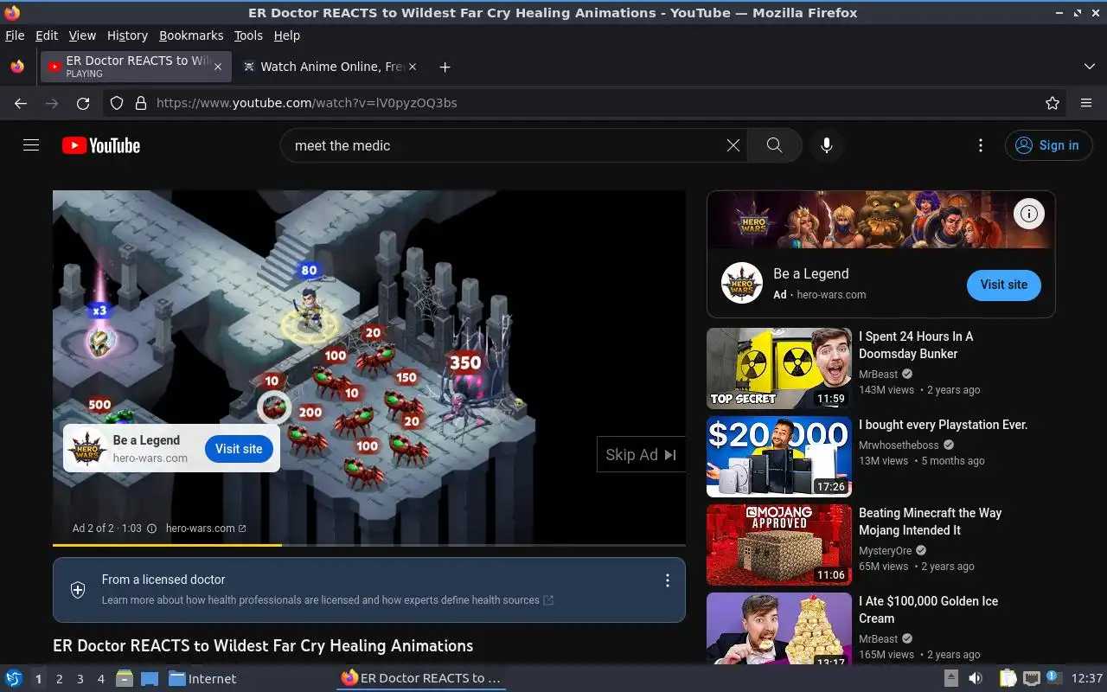Click the 12:37 taskbar clock

point(1087,678)
